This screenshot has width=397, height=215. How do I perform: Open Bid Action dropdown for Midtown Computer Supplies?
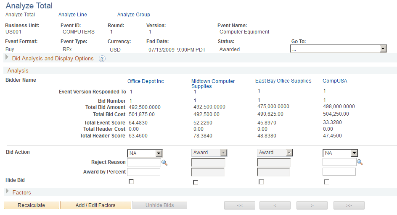tap(209, 153)
